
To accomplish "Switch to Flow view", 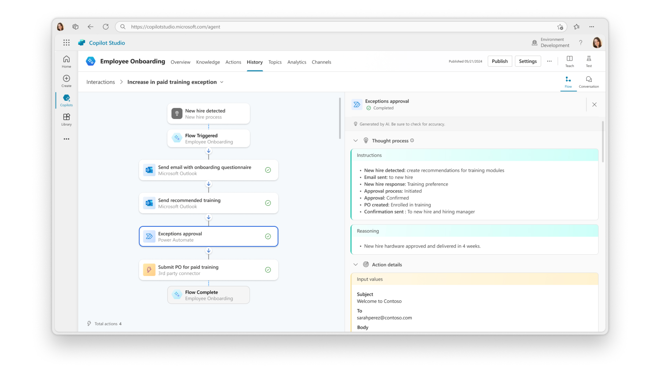I will [x=568, y=82].
